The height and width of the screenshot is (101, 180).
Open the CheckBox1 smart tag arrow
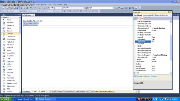39,23
